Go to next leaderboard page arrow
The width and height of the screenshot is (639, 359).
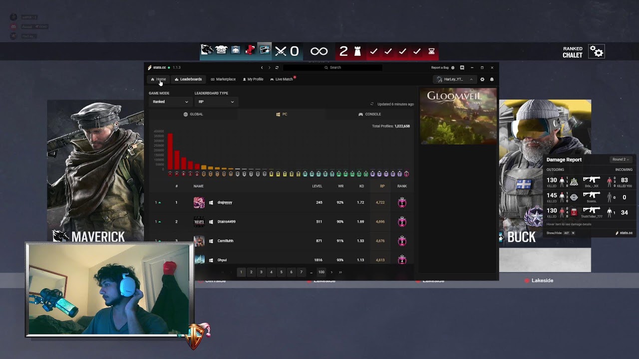[x=331, y=272]
